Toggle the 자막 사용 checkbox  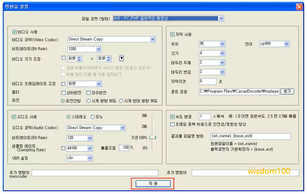pyautogui.click(x=173, y=34)
